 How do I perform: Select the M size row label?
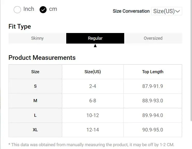pos(35,101)
